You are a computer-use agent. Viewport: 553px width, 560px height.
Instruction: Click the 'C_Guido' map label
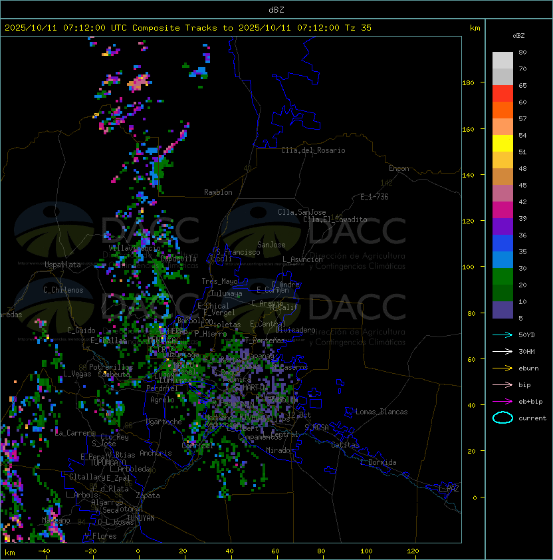pyautogui.click(x=81, y=331)
